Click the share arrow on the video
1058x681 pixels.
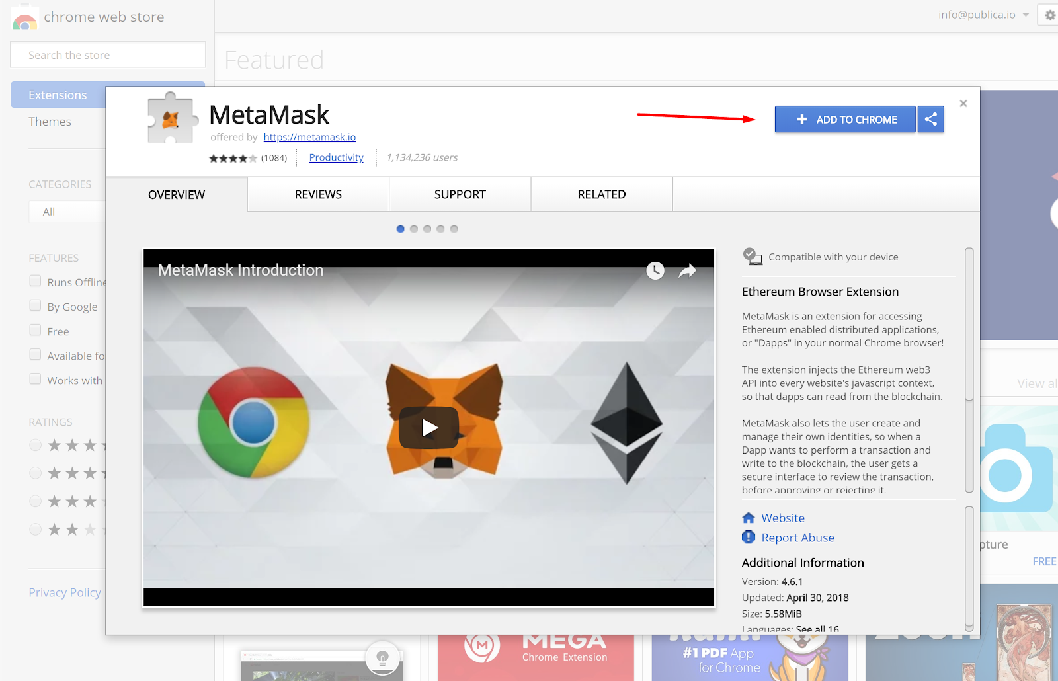coord(688,270)
